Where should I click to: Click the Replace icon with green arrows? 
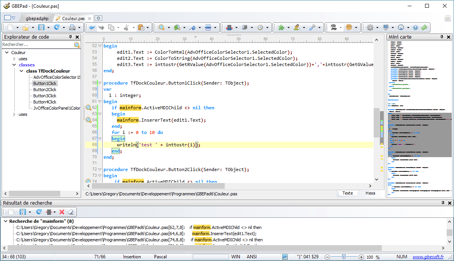tap(177, 27)
